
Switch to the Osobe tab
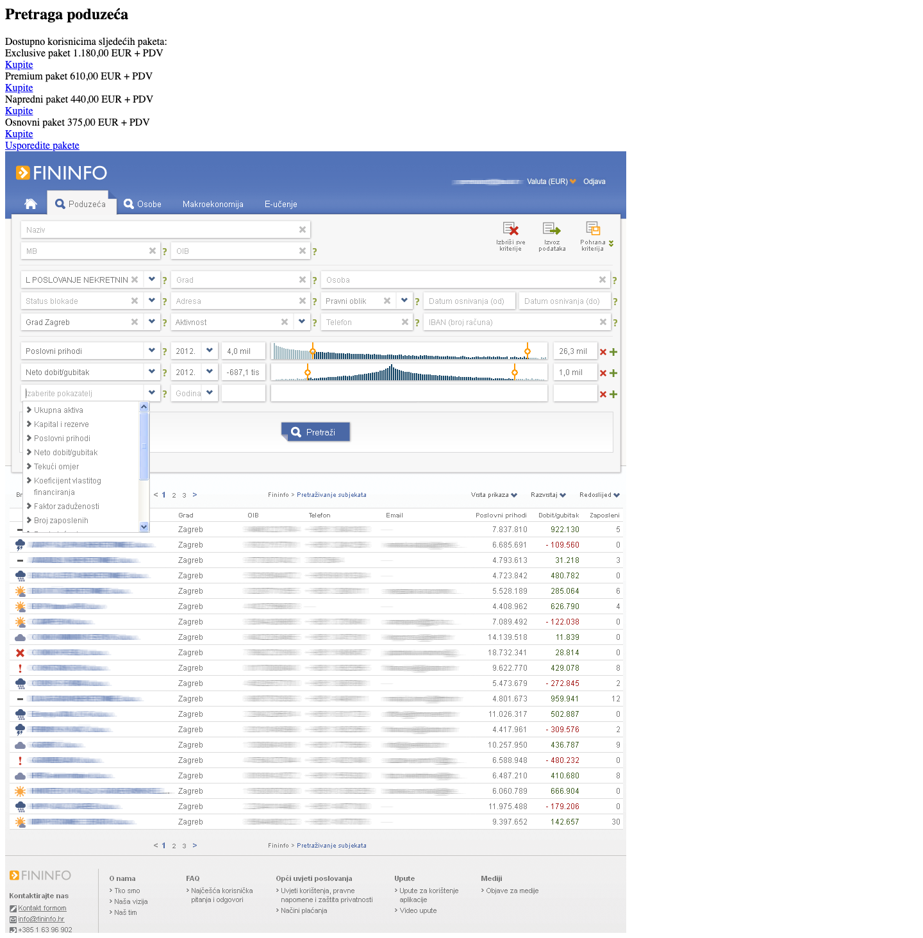(x=143, y=204)
